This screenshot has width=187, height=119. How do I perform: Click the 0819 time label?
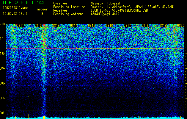[x=163, y=25]
